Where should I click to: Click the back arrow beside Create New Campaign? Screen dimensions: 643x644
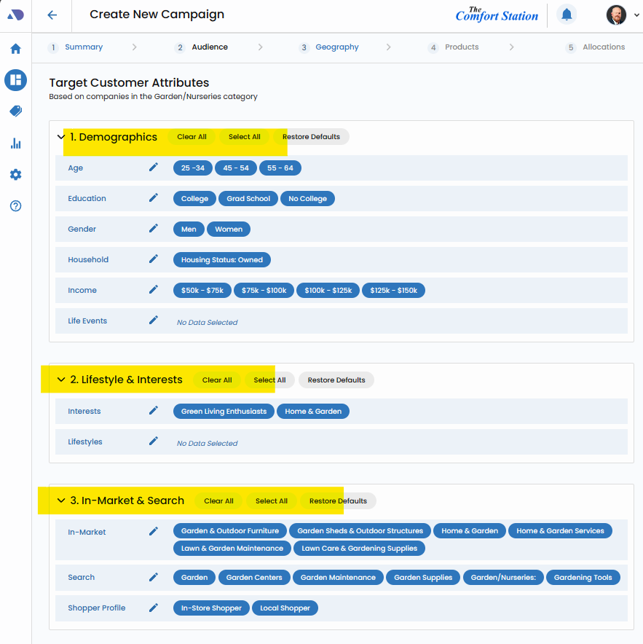[52, 15]
